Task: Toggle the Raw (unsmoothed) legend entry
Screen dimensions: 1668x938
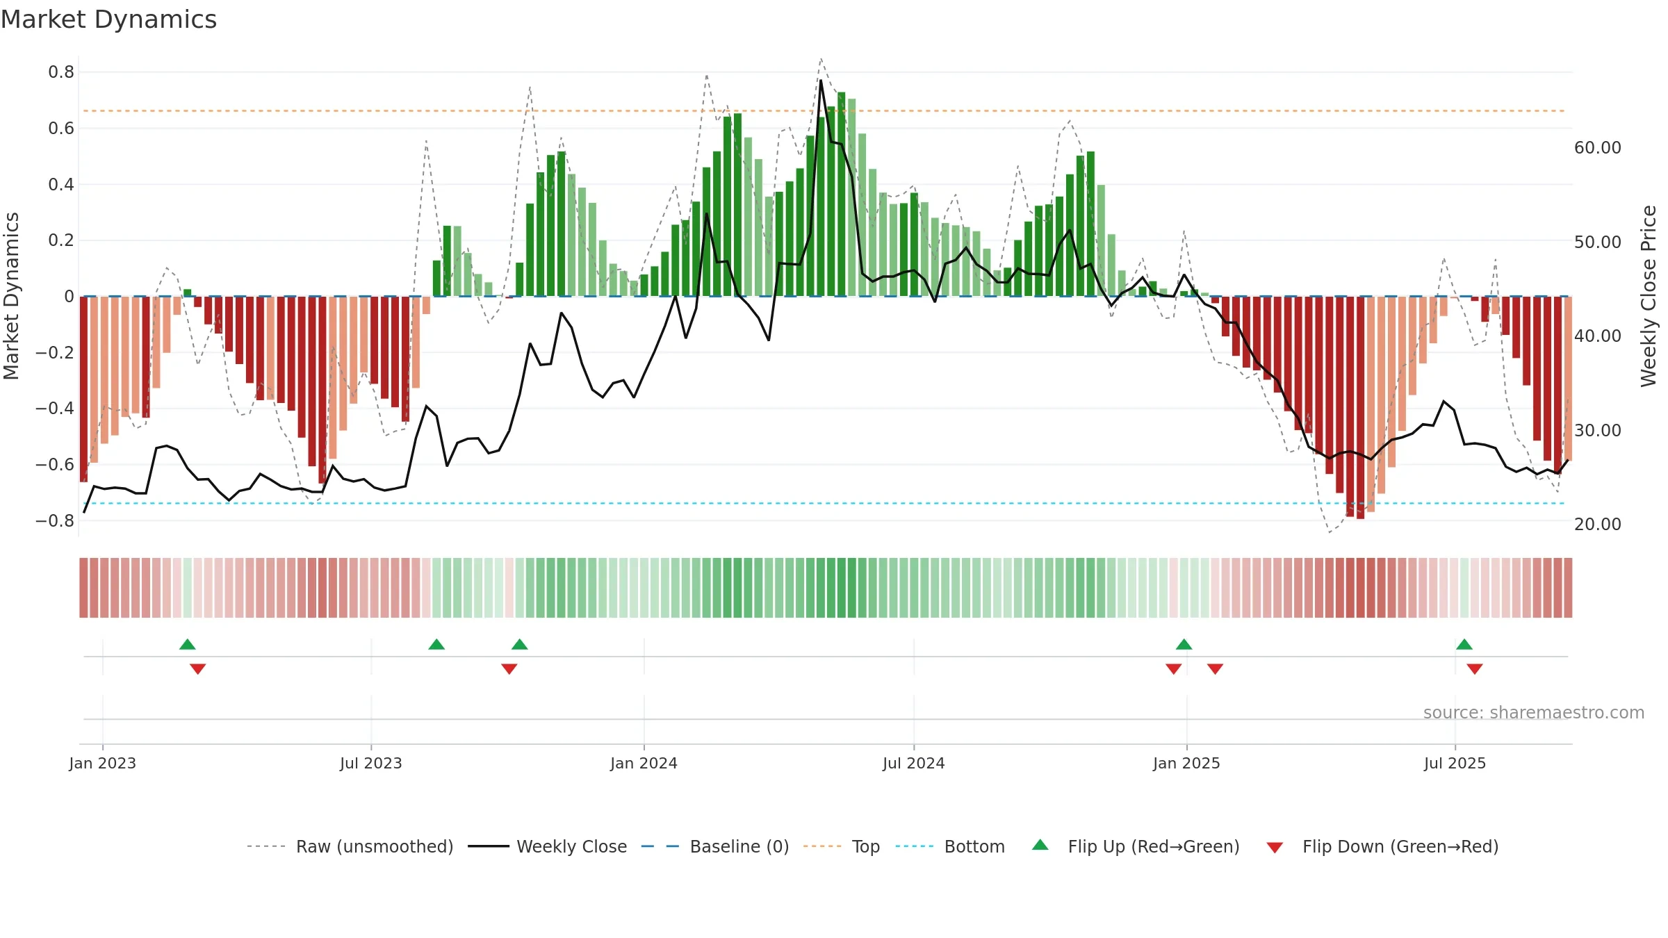Action: pyautogui.click(x=350, y=846)
